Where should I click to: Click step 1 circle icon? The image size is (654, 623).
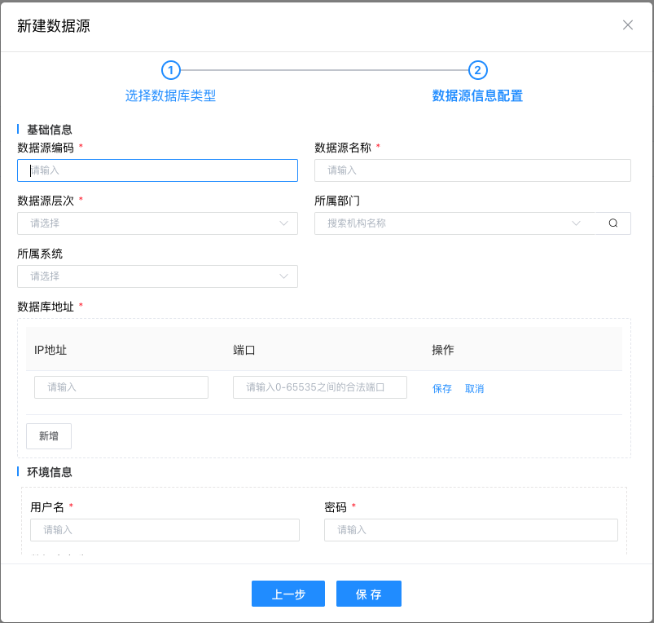(170, 70)
